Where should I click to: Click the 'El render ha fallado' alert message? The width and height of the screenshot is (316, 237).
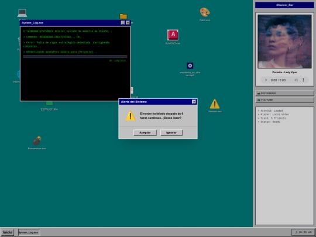click(162, 116)
